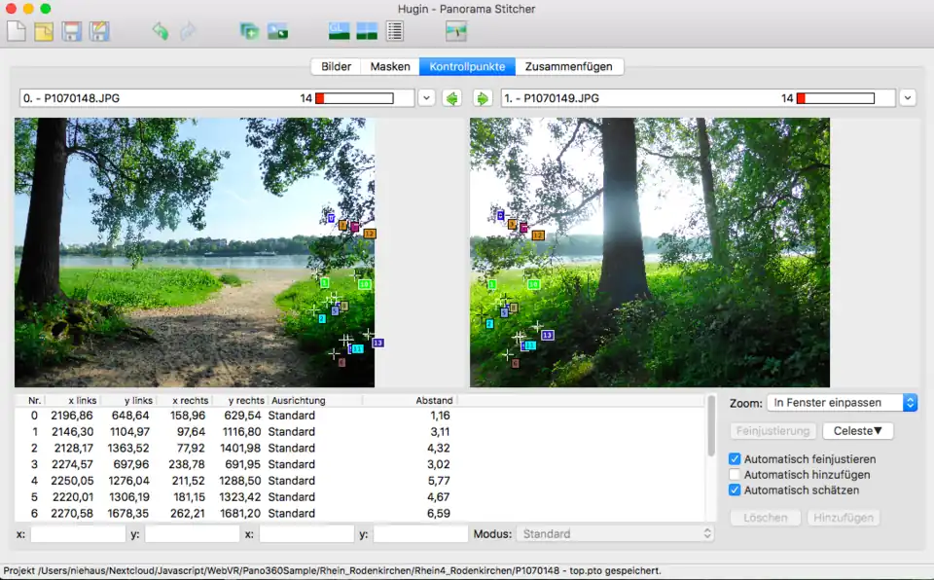Enable Automatisch hinzufügen checkbox
Screen dimensions: 934x580
coord(736,475)
